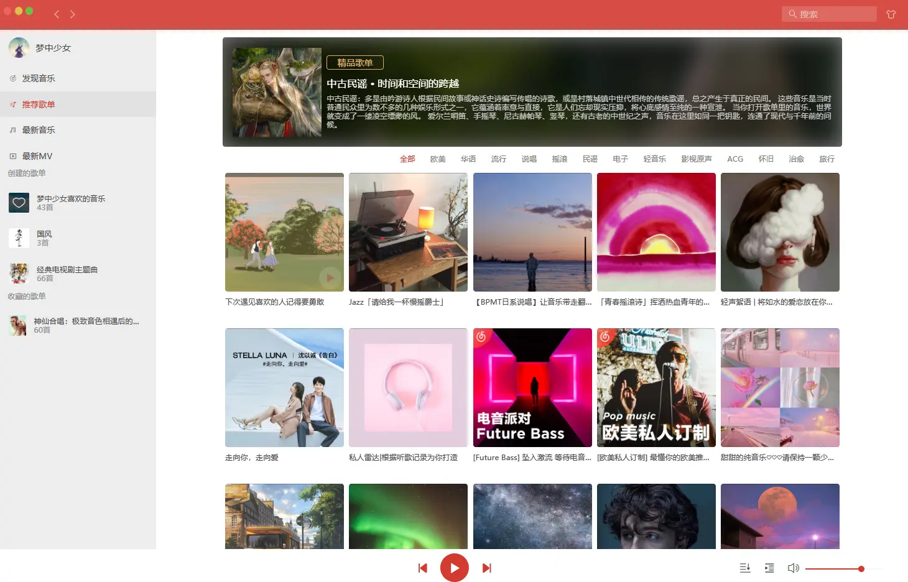Select the 摇滚 category tab
Viewport: 908px width, 582px height.
point(560,159)
